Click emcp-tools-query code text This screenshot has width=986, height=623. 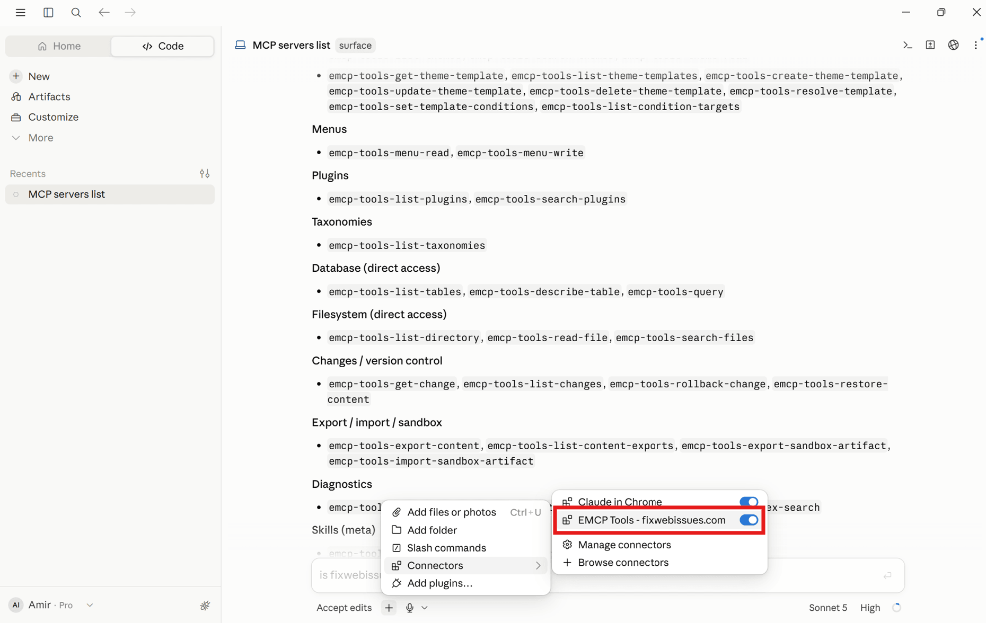point(675,292)
